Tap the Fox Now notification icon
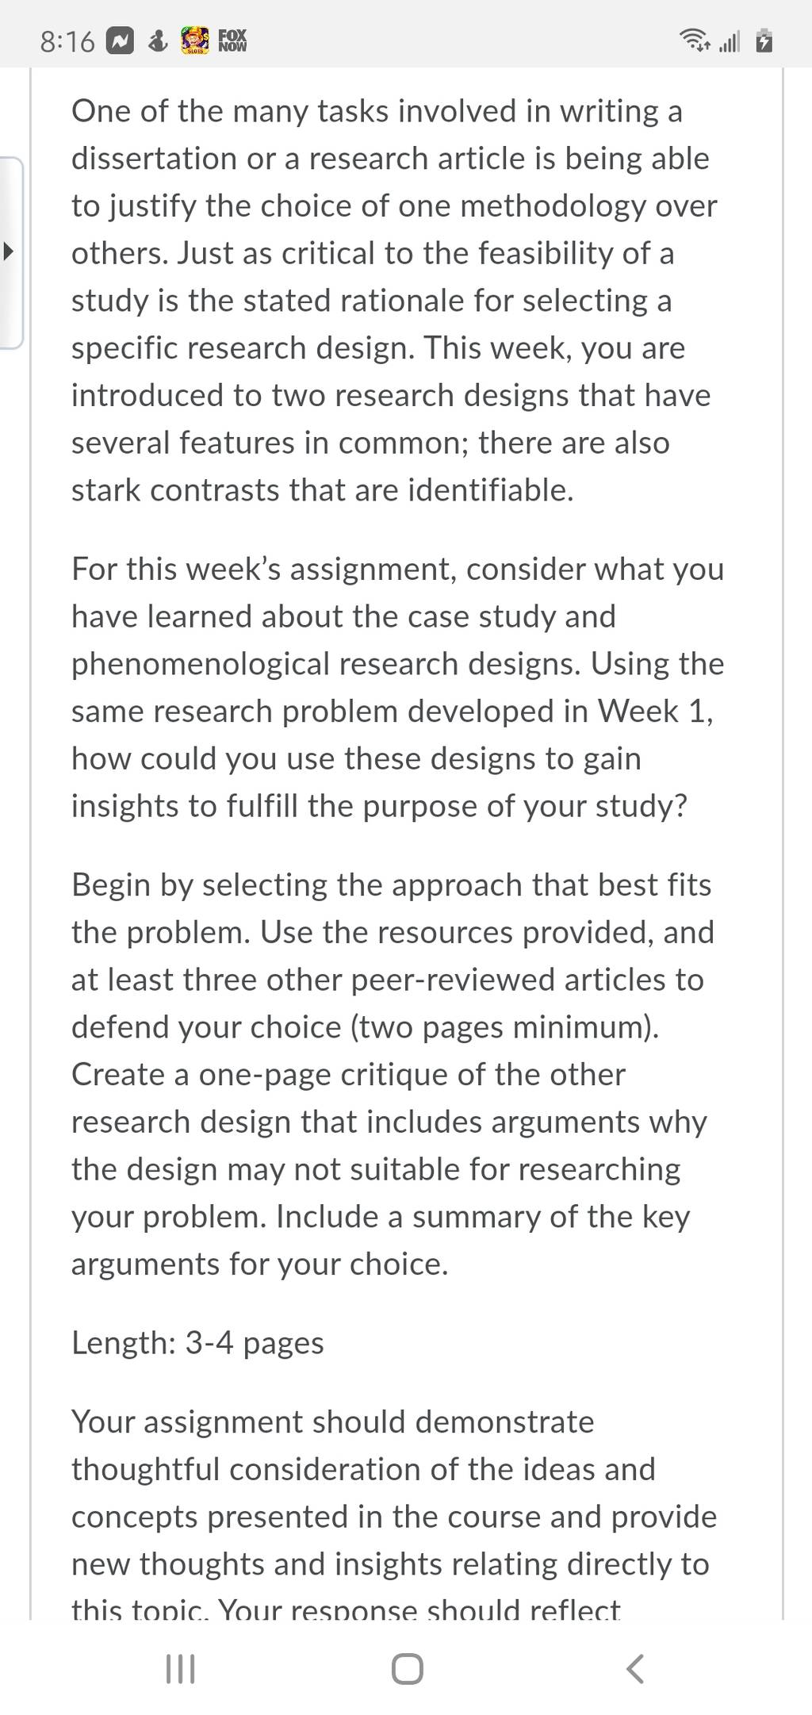Image resolution: width=812 pixels, height=1715 pixels. (232, 40)
